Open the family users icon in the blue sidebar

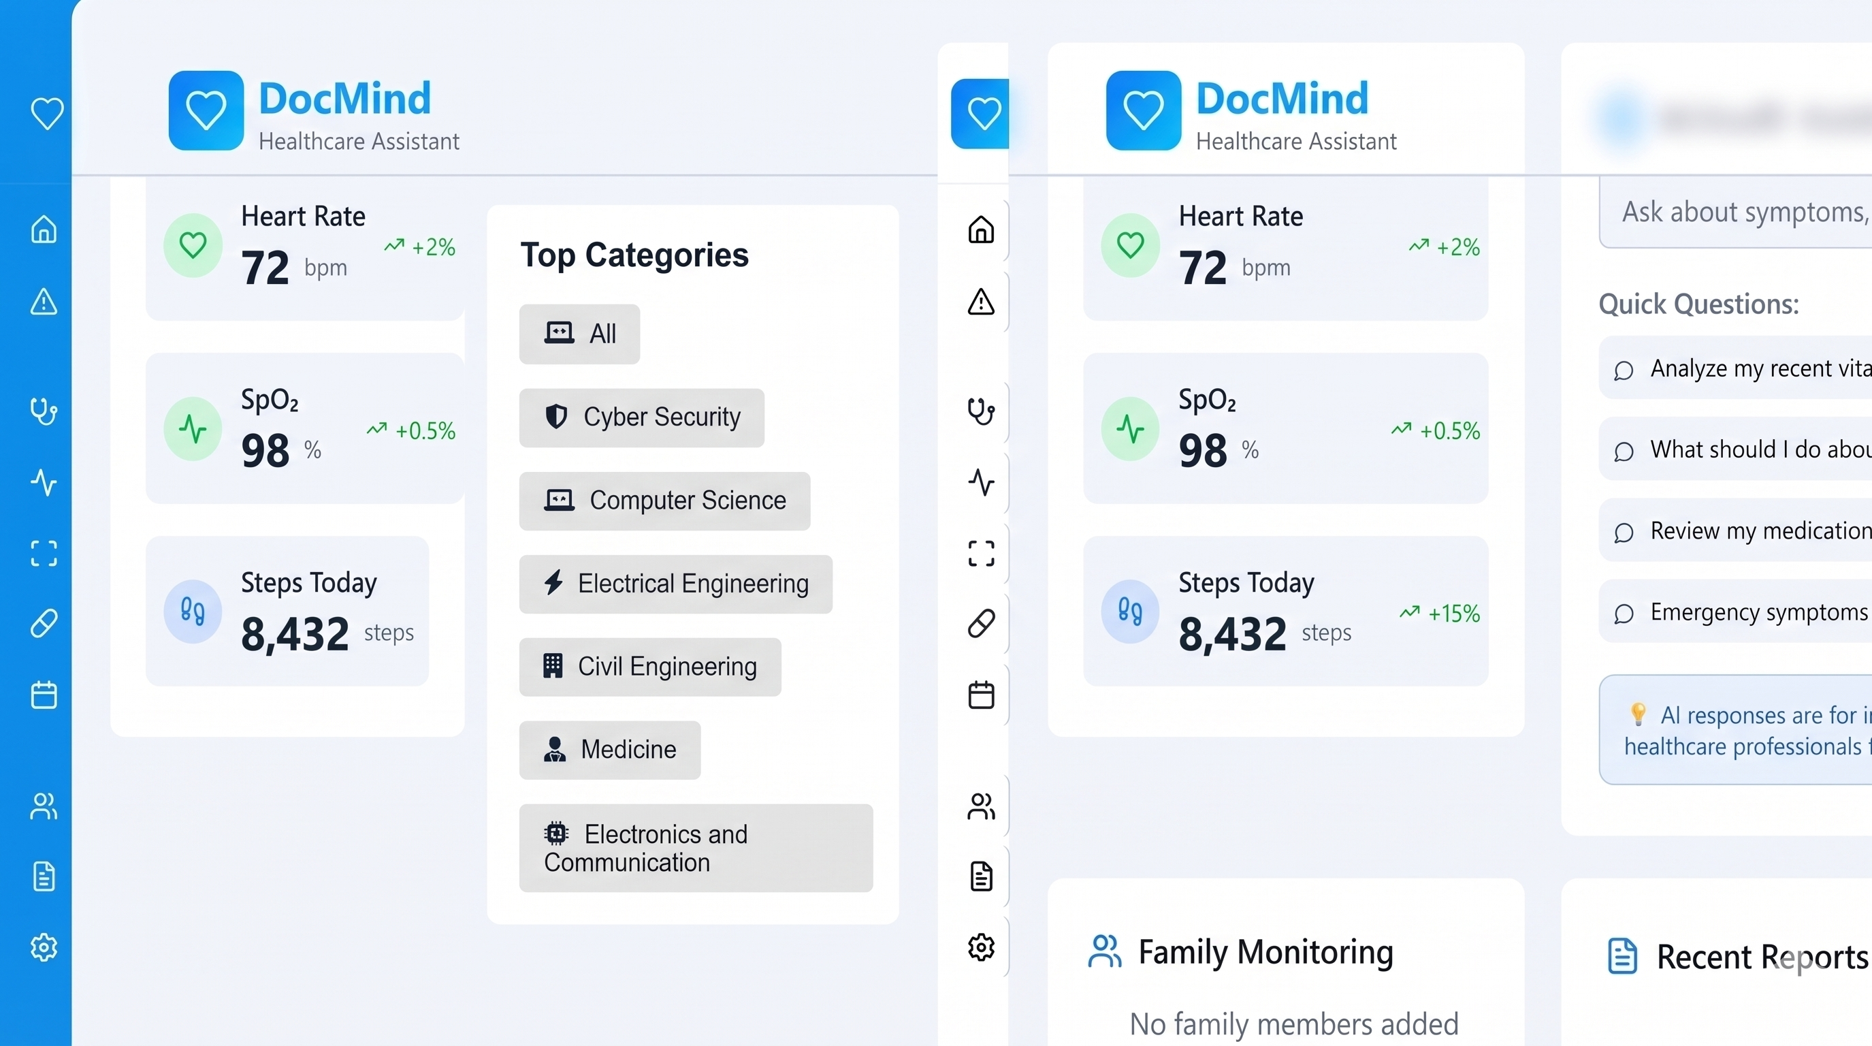(x=44, y=806)
